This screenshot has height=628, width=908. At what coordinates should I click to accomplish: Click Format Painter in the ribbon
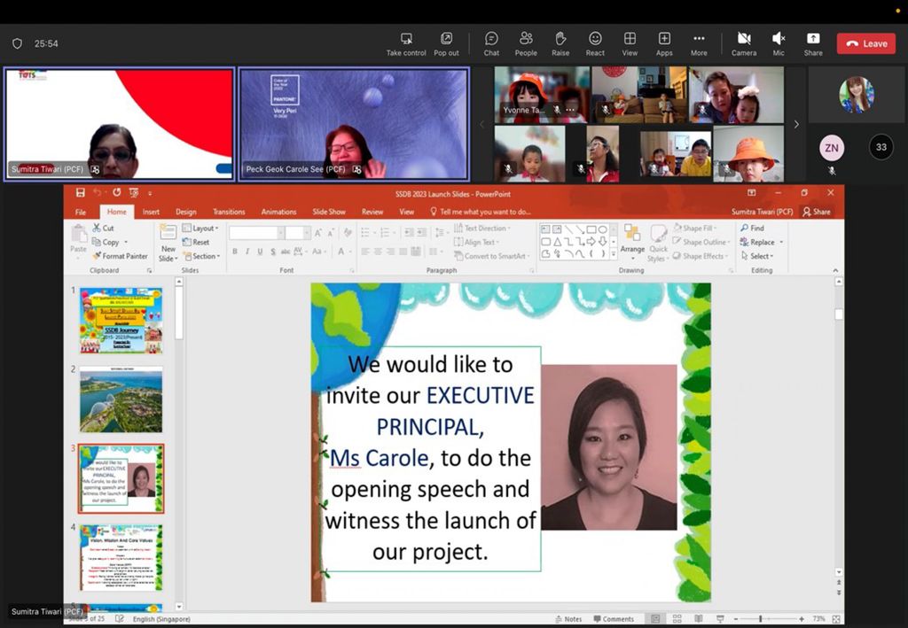pyautogui.click(x=120, y=256)
